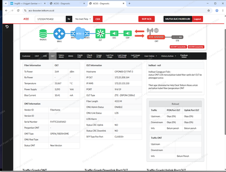Open Datek OSP tab

[80, 56]
